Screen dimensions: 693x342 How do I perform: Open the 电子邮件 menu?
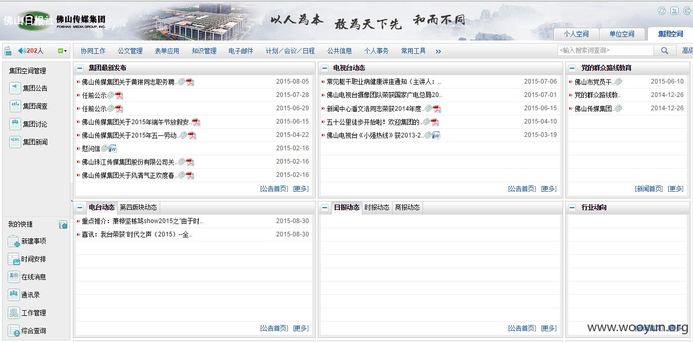coord(241,51)
